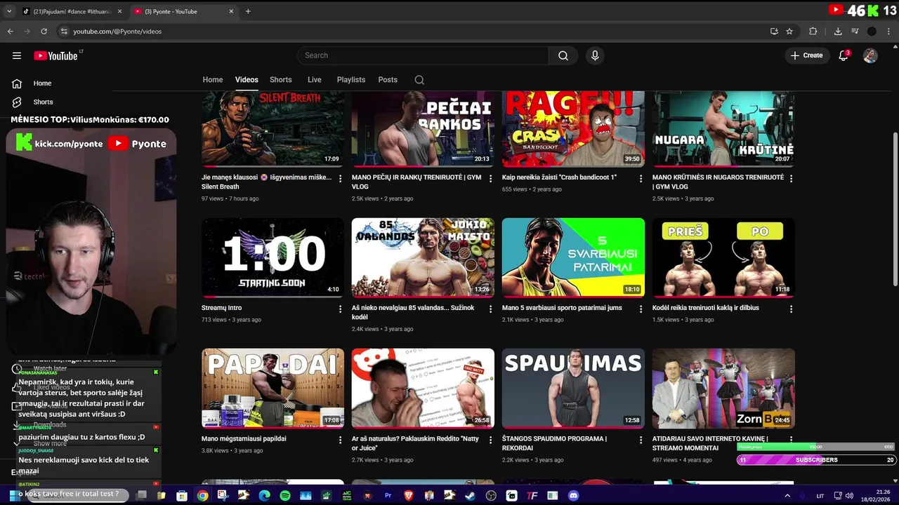Viewport: 899px width, 505px height.
Task: Open the YouTube hamburger guide menu
Action: [17, 55]
